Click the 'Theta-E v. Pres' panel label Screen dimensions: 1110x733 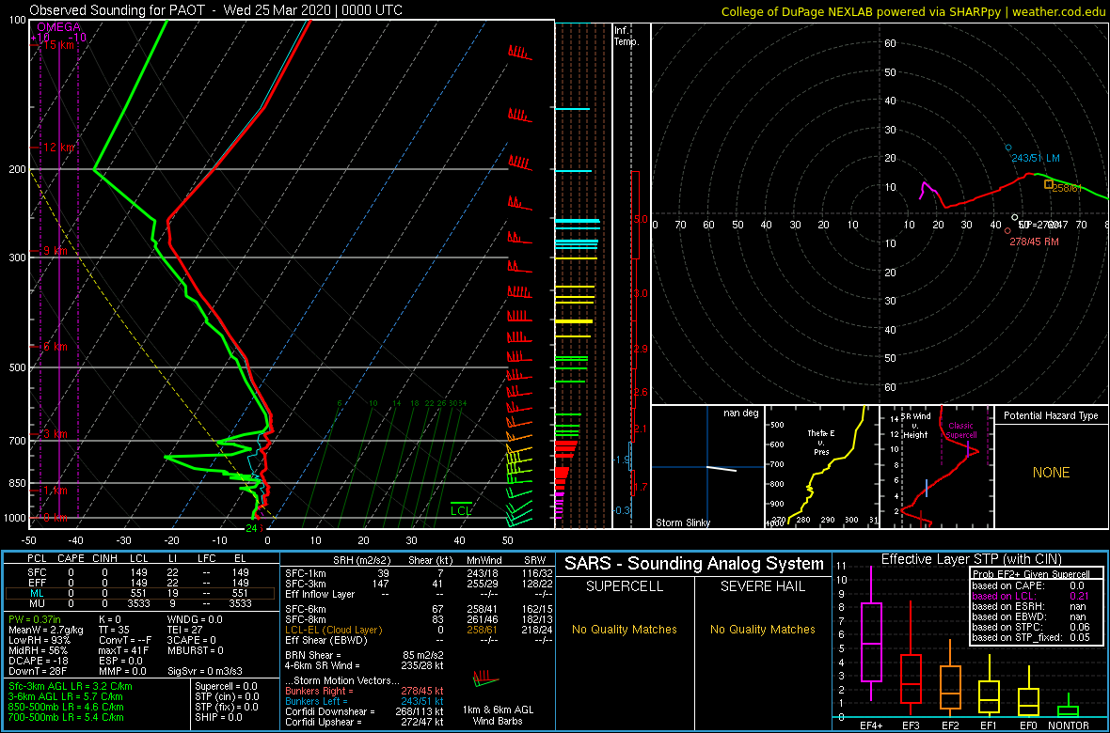tap(822, 444)
